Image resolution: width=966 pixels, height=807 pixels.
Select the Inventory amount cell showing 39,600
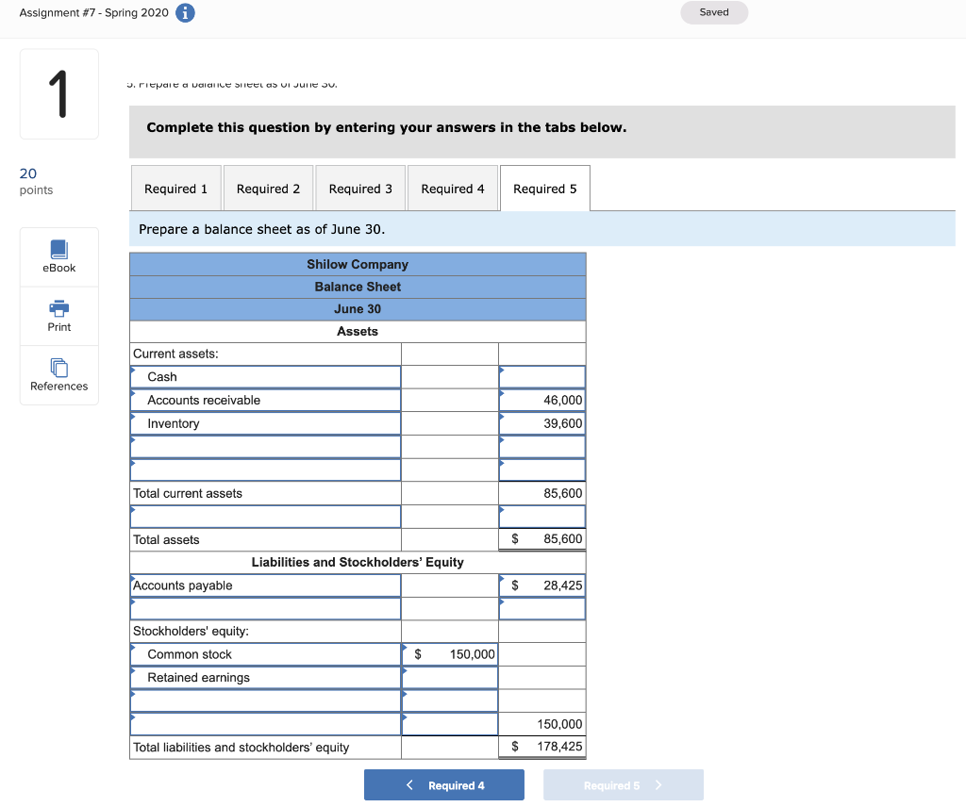(541, 422)
